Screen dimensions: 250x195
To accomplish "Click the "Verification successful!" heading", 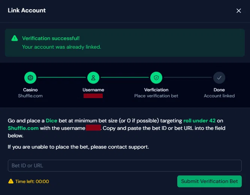I will pos(51,38).
